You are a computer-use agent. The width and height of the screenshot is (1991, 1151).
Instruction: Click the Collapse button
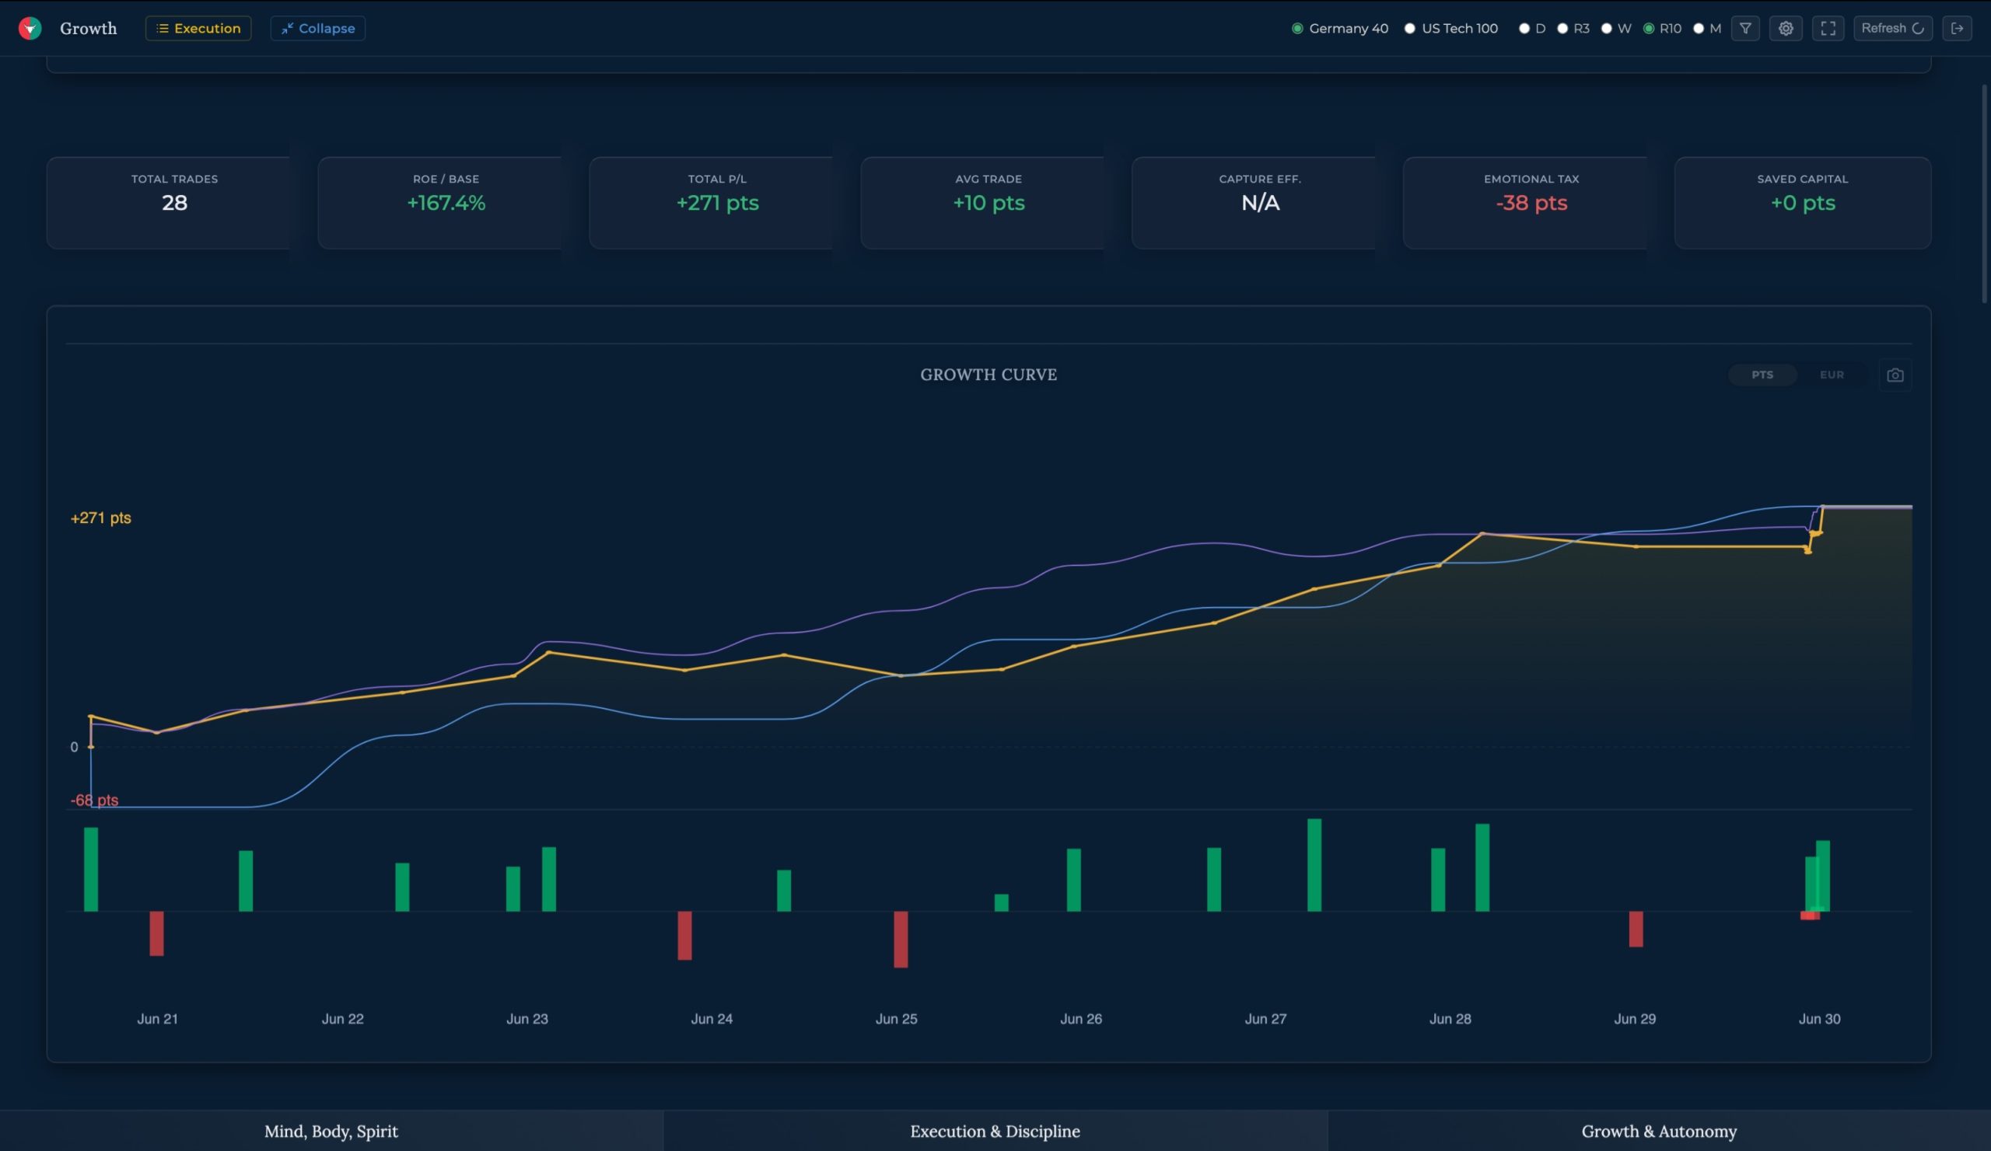tap(317, 29)
